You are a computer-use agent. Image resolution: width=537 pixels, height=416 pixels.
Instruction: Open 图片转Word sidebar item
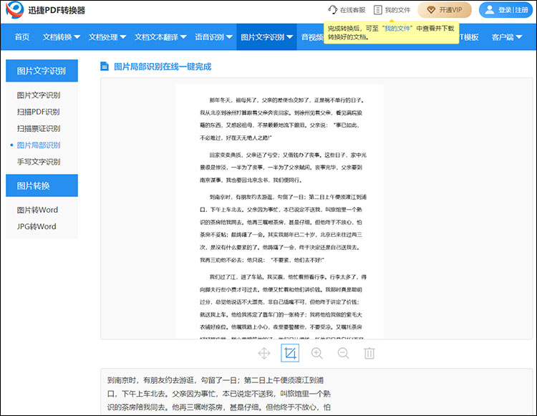(x=37, y=210)
